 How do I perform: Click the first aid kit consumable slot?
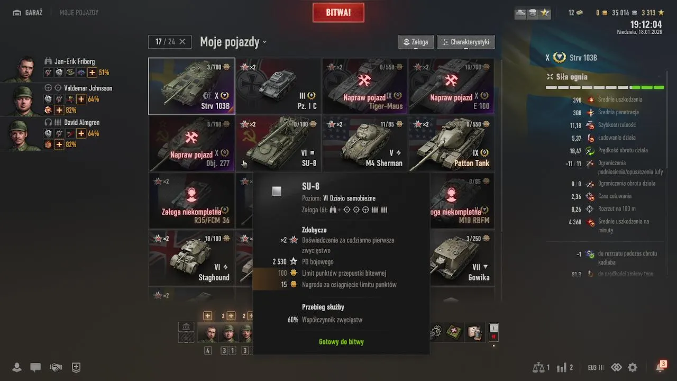click(454, 332)
